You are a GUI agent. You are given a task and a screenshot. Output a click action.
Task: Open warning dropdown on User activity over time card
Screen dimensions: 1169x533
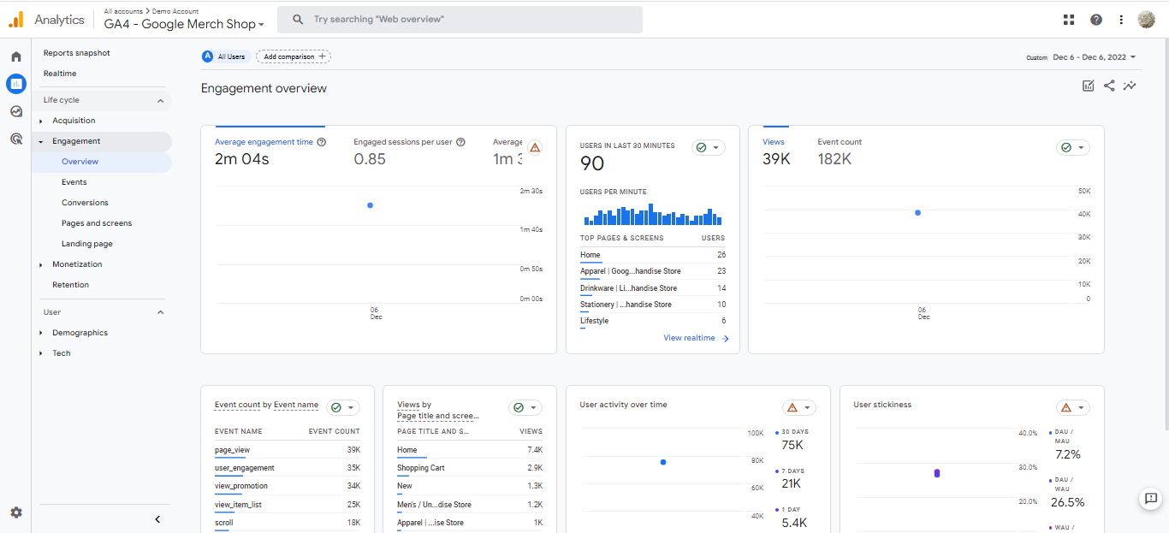pos(799,408)
